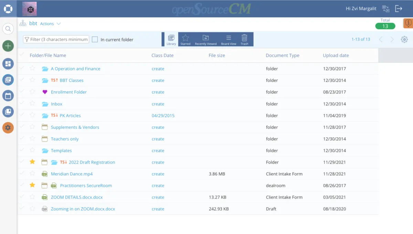This screenshot has height=234, width=413.
Task: Go to the next page arrow
Action: coord(392,39)
